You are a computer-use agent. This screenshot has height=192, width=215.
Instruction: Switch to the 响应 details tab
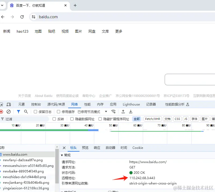[97, 148]
